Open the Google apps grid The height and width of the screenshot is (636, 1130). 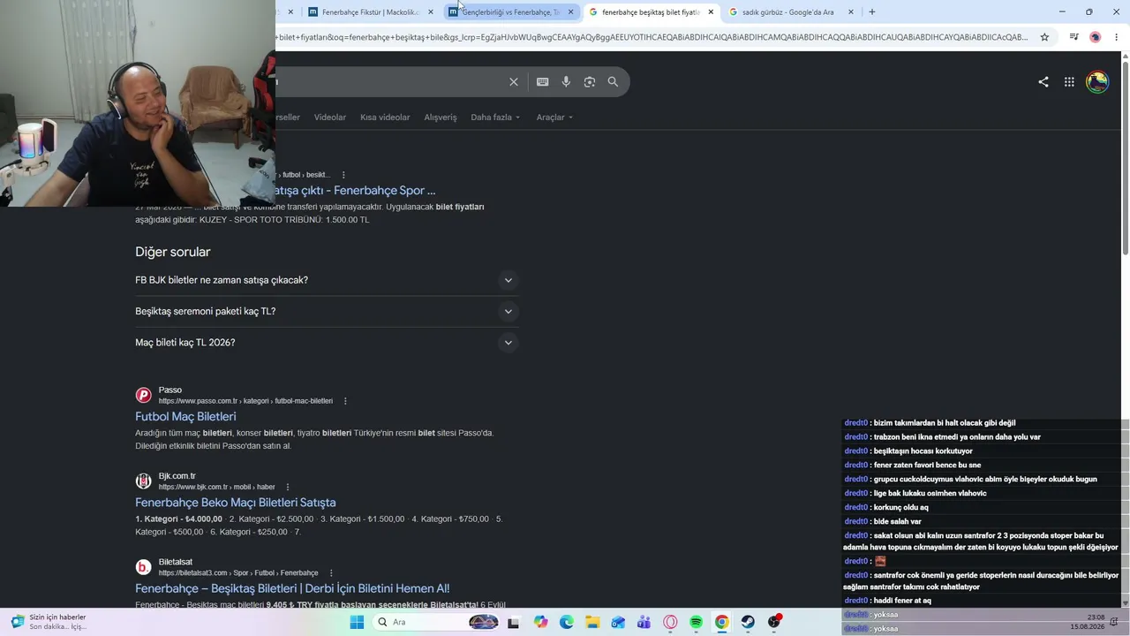(x=1069, y=82)
